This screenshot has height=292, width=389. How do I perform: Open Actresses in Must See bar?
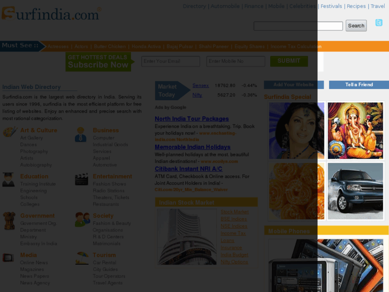(58, 47)
